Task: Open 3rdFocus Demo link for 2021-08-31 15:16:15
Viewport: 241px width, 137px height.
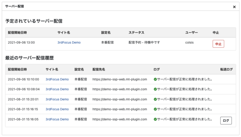Action: 57,109
